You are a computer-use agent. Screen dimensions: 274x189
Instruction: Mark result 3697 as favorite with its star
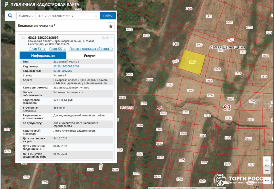pos(107,37)
